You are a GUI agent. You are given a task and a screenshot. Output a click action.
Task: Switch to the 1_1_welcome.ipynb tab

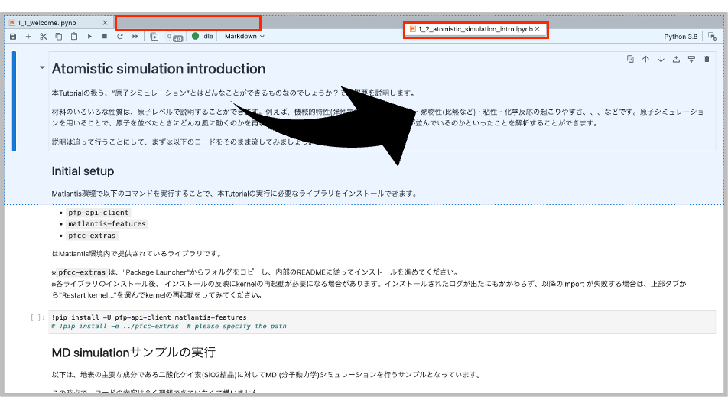pyautogui.click(x=47, y=22)
